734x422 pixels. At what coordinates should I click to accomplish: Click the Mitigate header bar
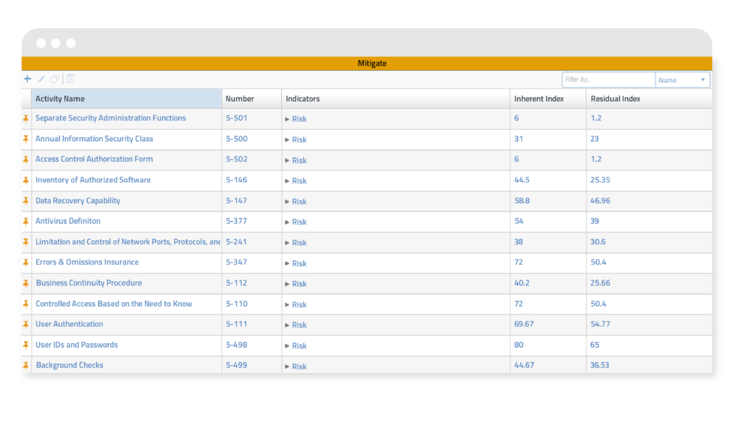point(367,63)
